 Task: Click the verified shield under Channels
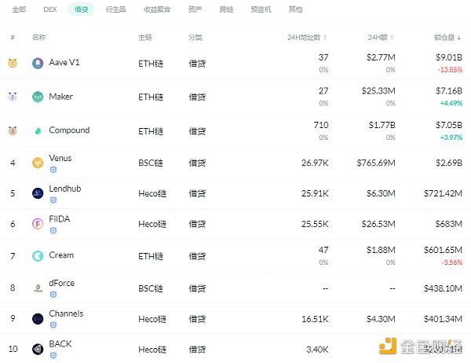(53, 324)
